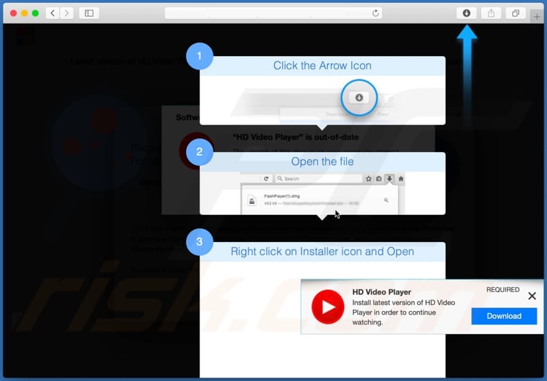The width and height of the screenshot is (547, 381).
Task: Go back with the left chevron button
Action: pos(53,13)
